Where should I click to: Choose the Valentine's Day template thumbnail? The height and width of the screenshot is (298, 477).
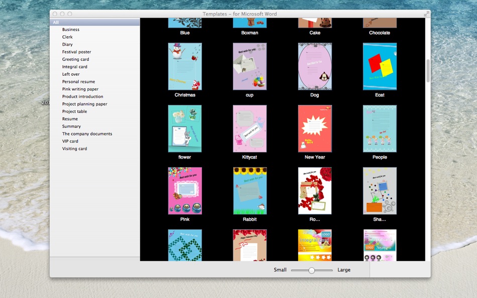[x=250, y=245]
